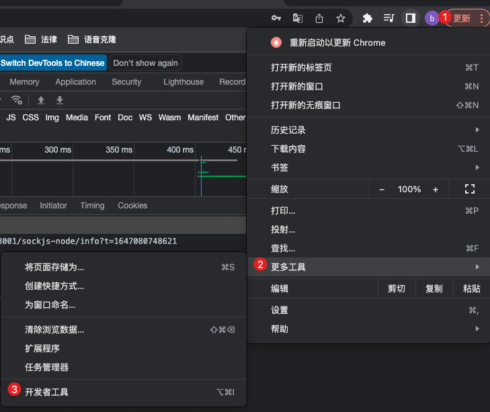Screen dimensions: 490x412
Task: Expand the 历史记录 submenu
Action: pyautogui.click(x=368, y=130)
